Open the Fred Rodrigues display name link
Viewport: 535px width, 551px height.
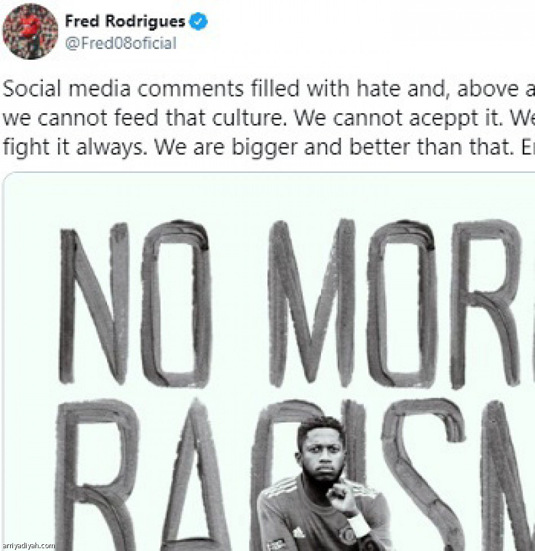tap(124, 21)
